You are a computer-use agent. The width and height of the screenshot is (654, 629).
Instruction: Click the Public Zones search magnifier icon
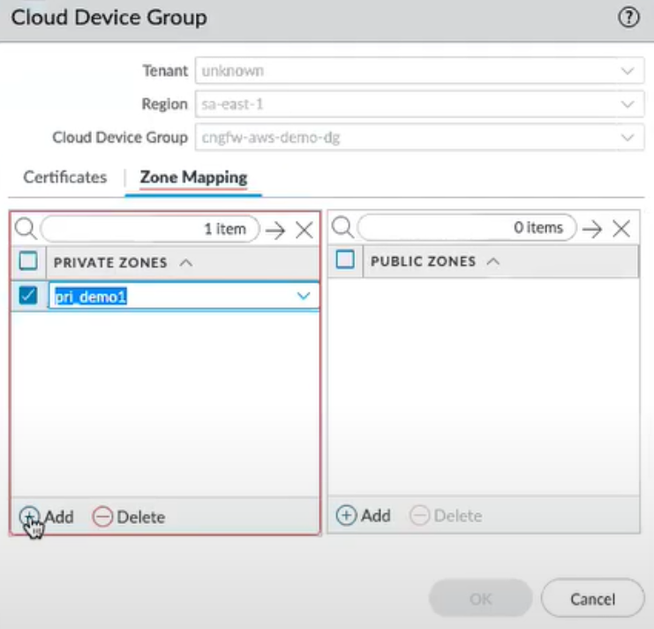[342, 229]
